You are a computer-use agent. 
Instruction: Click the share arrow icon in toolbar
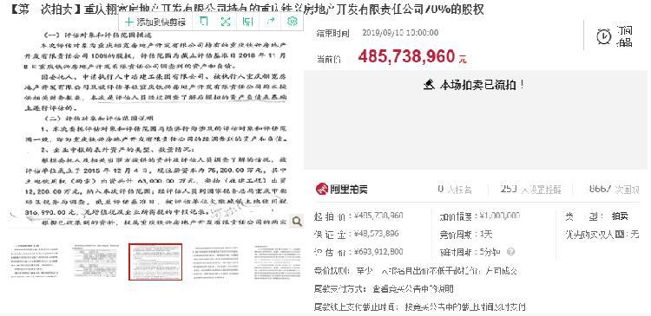(270, 22)
